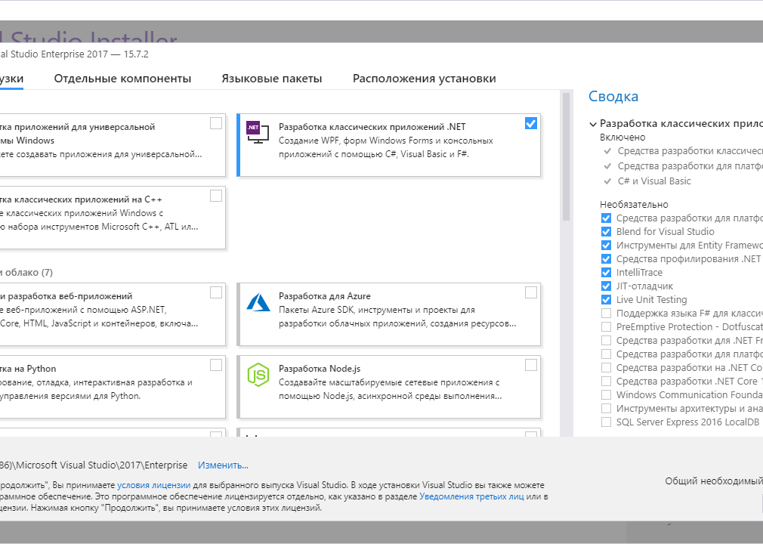Check the Node.js development workload checkbox
Screen dimensions: 763x544
pyautogui.click(x=531, y=365)
